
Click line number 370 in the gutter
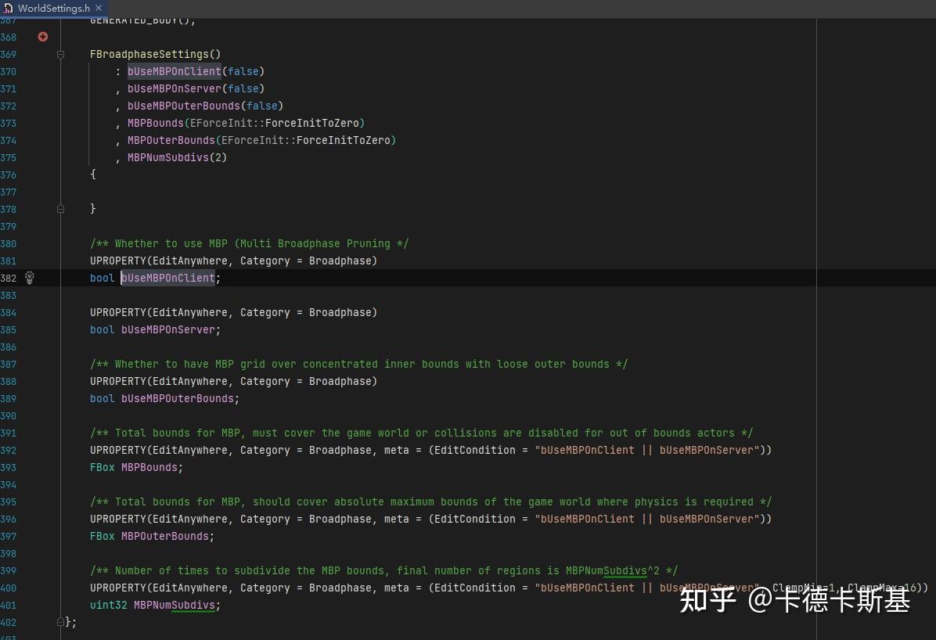pyautogui.click(x=9, y=72)
